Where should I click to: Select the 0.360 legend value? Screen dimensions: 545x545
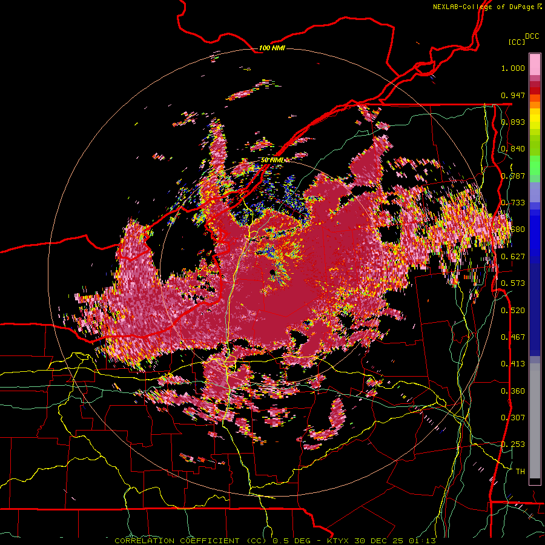(x=513, y=391)
